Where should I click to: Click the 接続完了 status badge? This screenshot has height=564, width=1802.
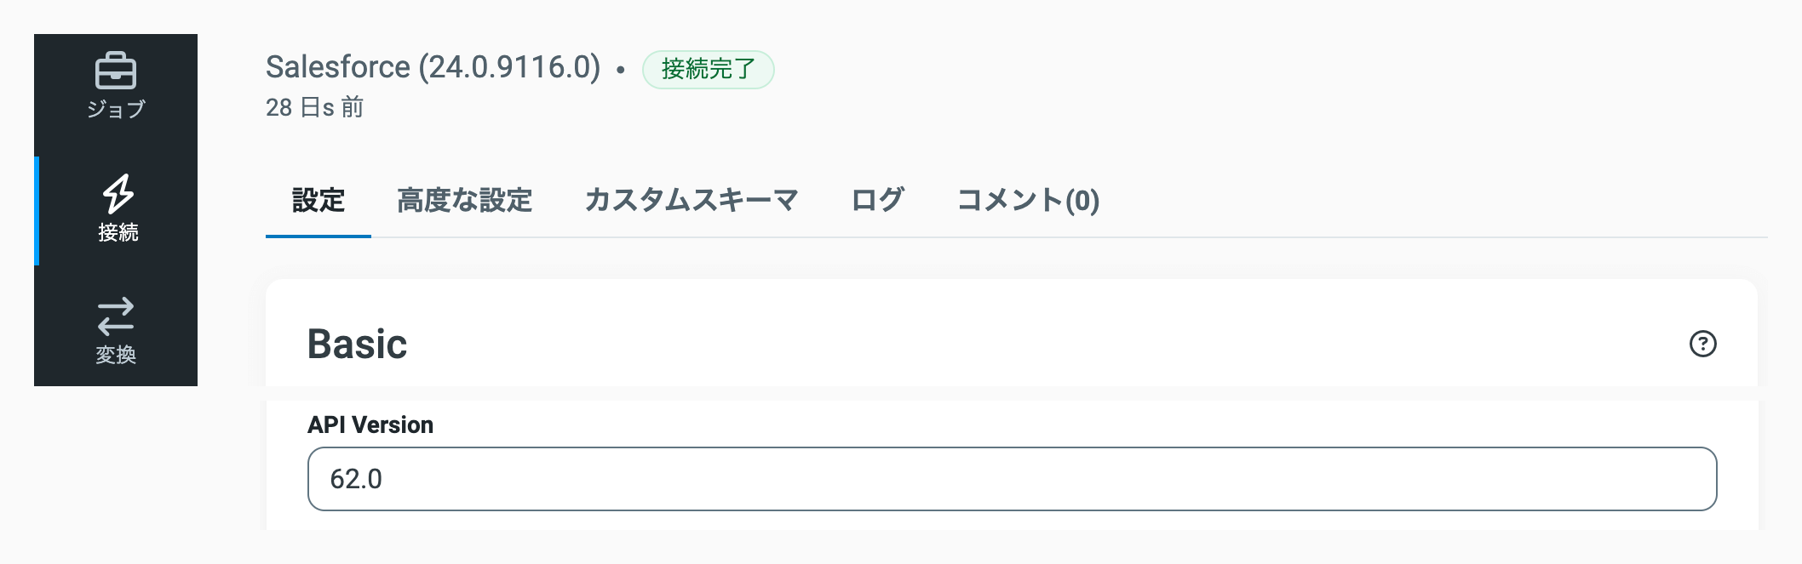tap(708, 69)
